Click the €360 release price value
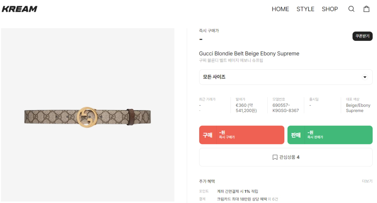377x203 pixels. pyautogui.click(x=246, y=108)
